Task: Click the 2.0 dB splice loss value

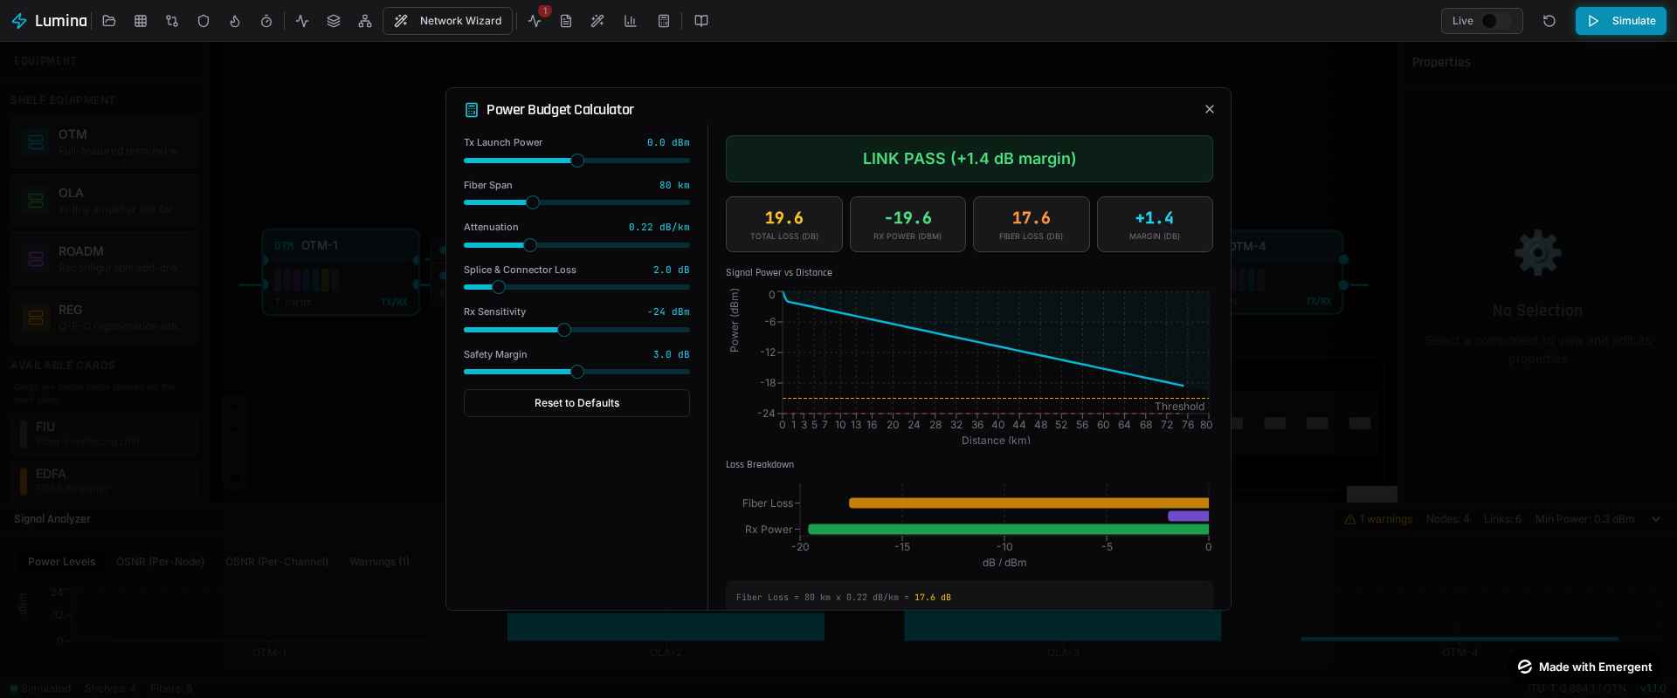Action: [671, 270]
